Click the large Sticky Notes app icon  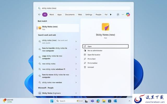[105, 27]
